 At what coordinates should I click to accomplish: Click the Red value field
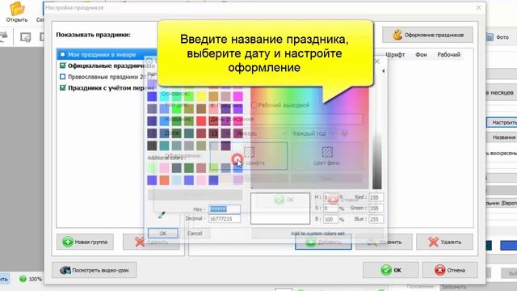click(x=376, y=197)
